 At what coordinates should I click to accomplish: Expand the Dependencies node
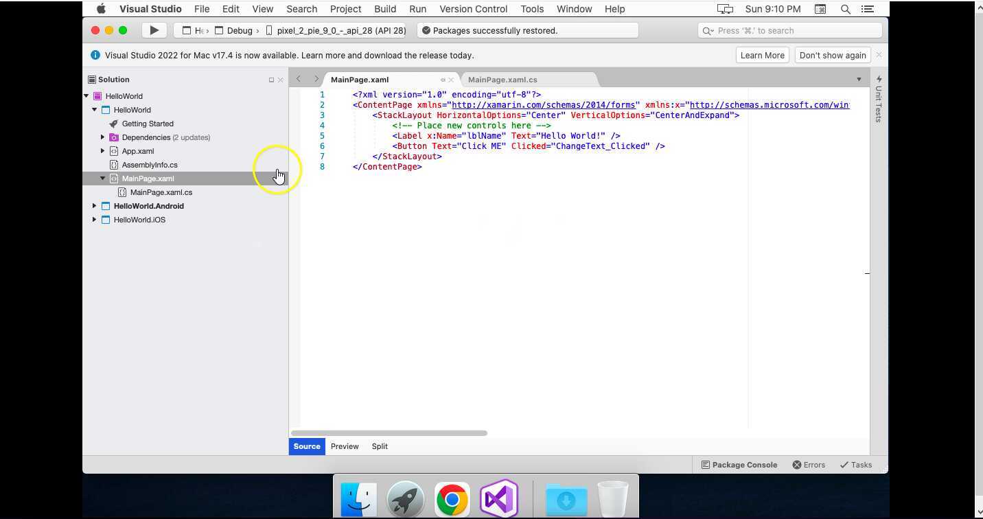pyautogui.click(x=103, y=137)
